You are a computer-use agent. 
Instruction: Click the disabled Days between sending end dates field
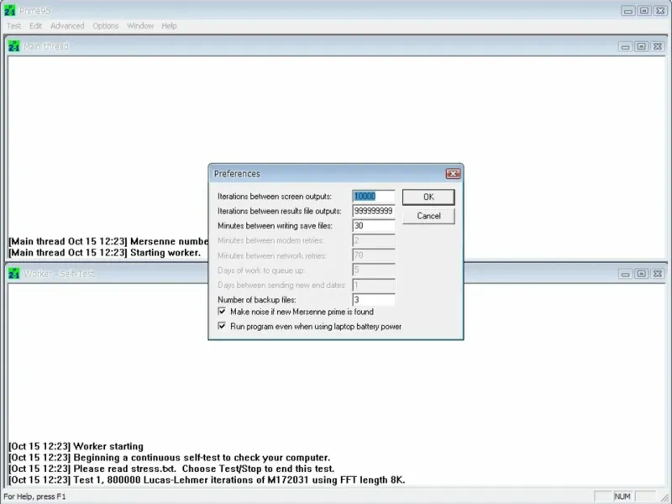point(373,285)
